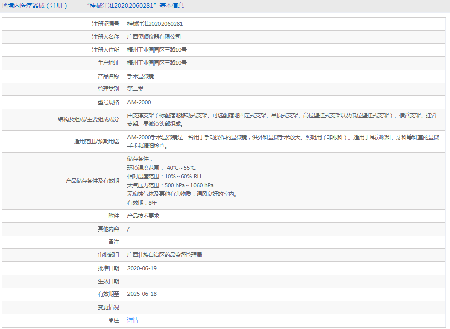Click the document icon beside 境内医疗器械 heading
This screenshot has height=329, width=450.
point(5,6)
